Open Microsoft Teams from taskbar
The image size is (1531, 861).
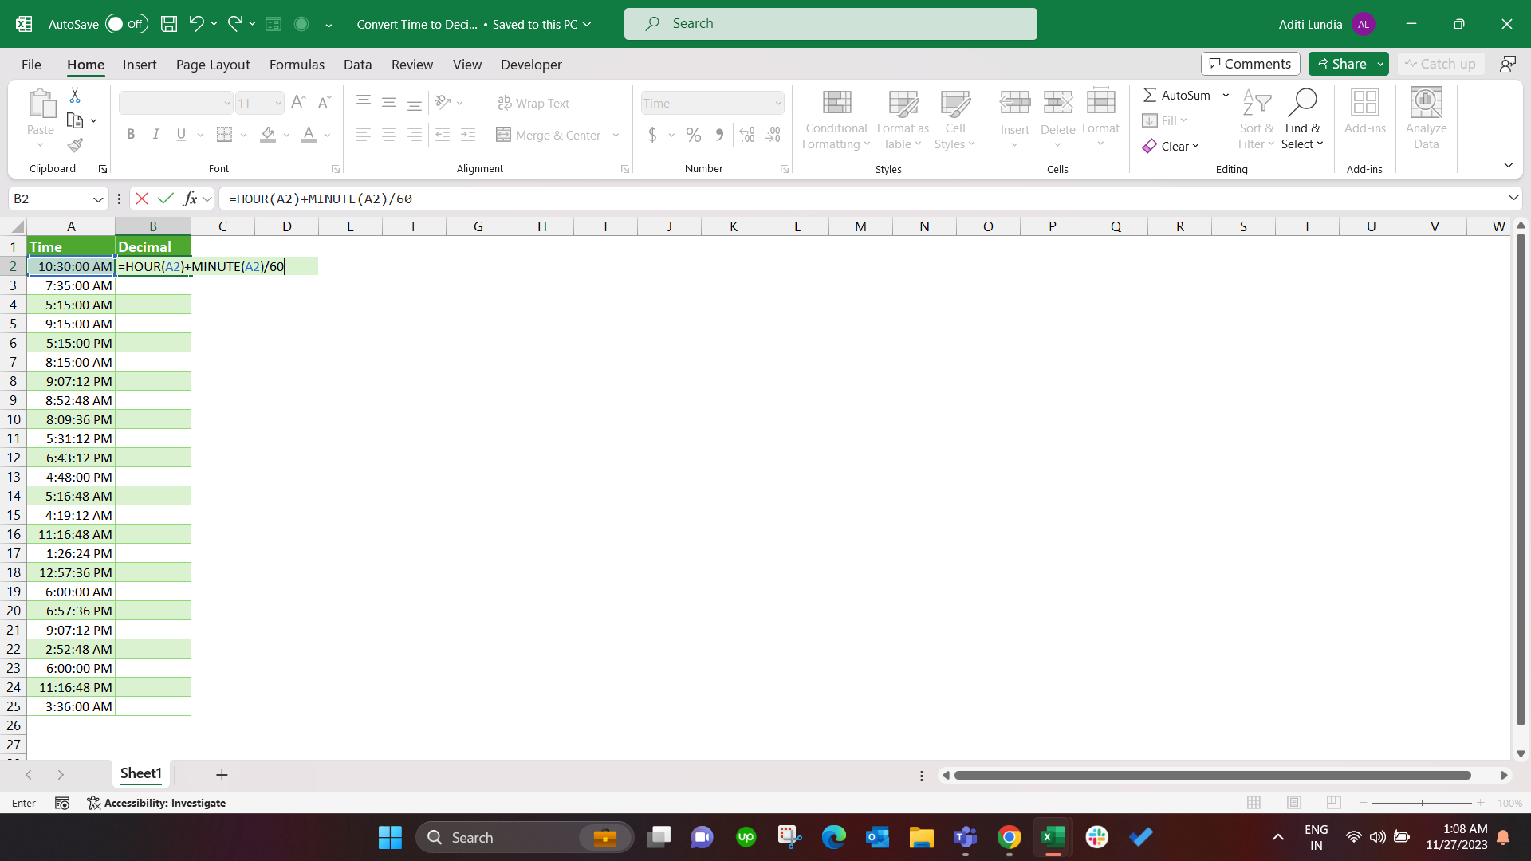pyautogui.click(x=965, y=837)
